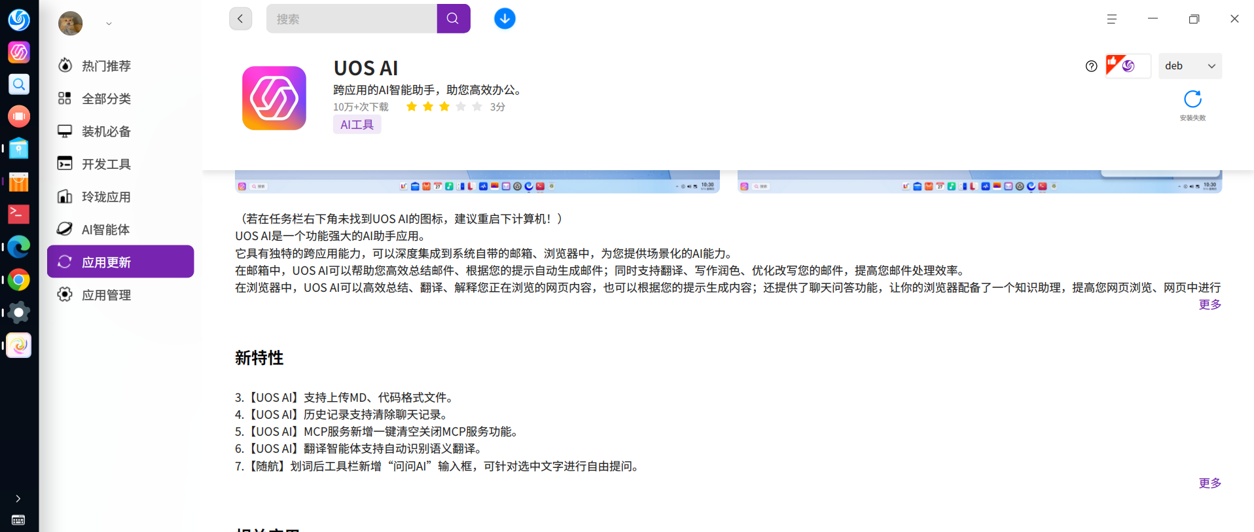This screenshot has width=1254, height=532.
Task: Launch Chrome from the dock
Action: tap(19, 280)
